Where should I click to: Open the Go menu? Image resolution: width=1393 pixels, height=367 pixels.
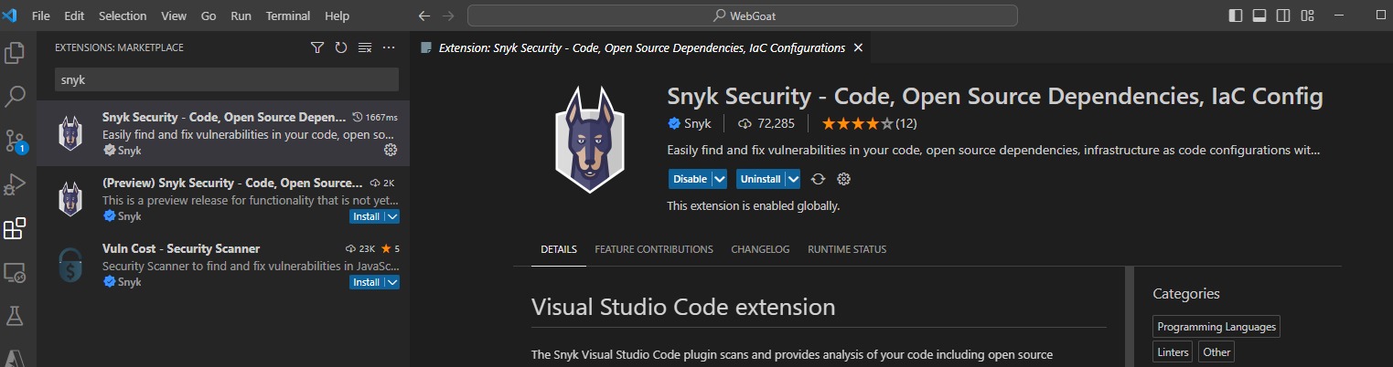pyautogui.click(x=209, y=16)
